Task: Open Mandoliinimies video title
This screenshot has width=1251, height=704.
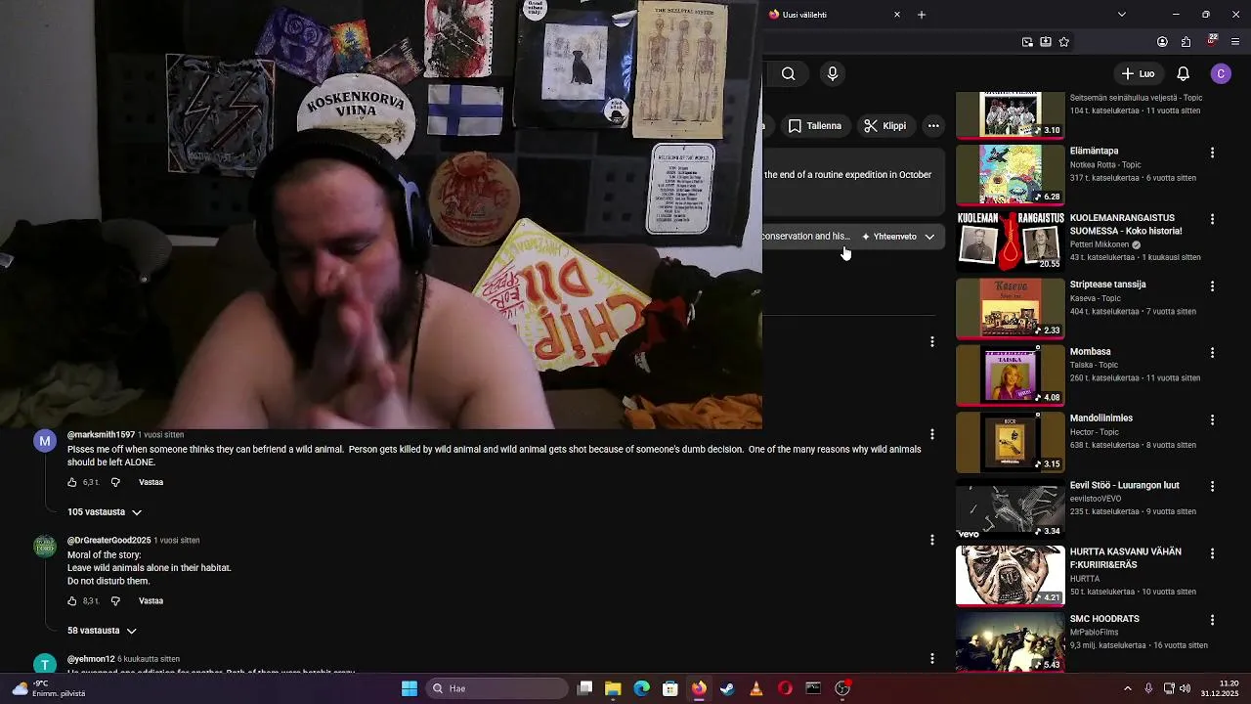Action: click(x=1101, y=418)
